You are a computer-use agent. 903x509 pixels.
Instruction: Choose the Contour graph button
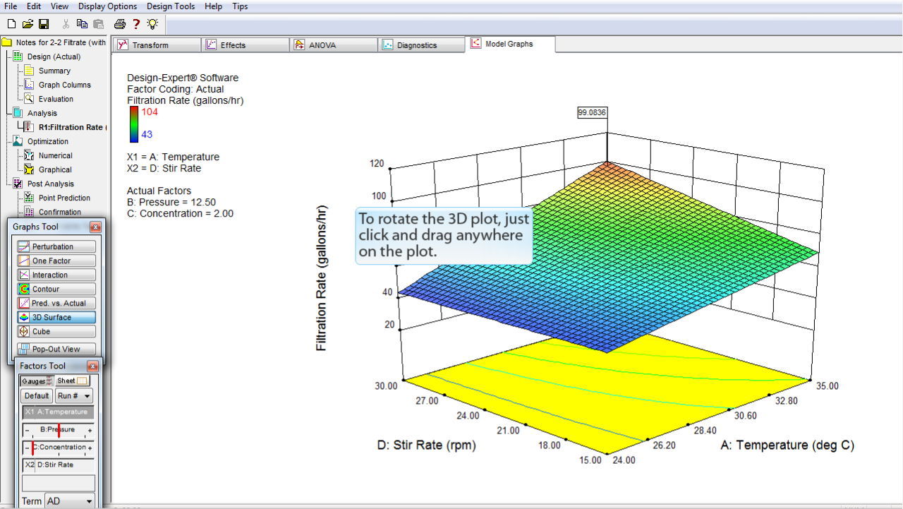click(x=56, y=289)
